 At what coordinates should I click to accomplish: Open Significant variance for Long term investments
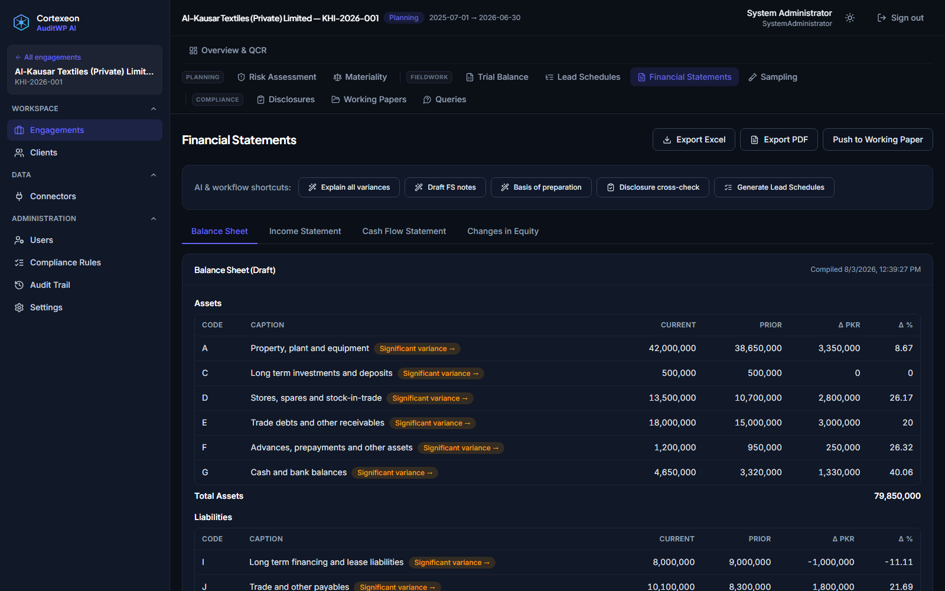(441, 374)
